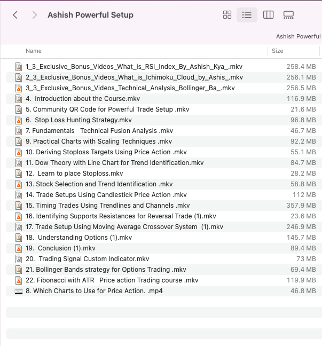Go back with the left chevron
This screenshot has width=322, height=346.
(15, 15)
